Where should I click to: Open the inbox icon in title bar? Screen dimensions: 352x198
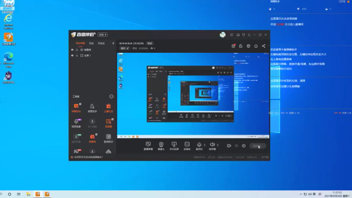coord(238,35)
